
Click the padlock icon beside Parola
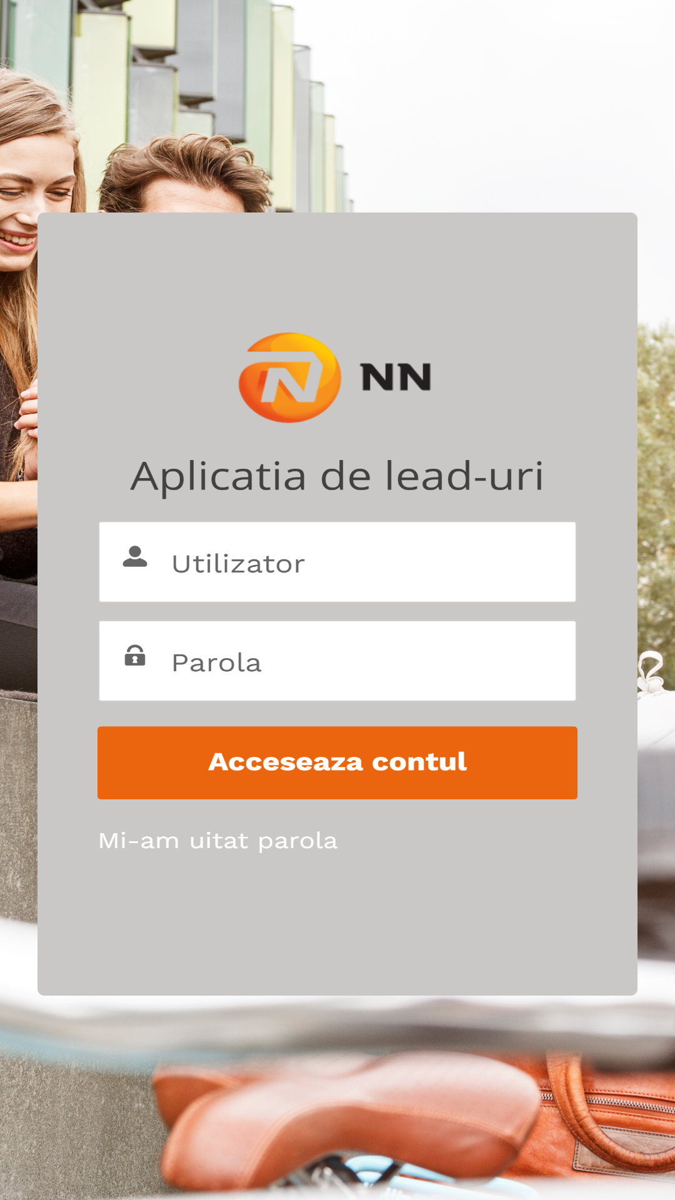click(135, 655)
